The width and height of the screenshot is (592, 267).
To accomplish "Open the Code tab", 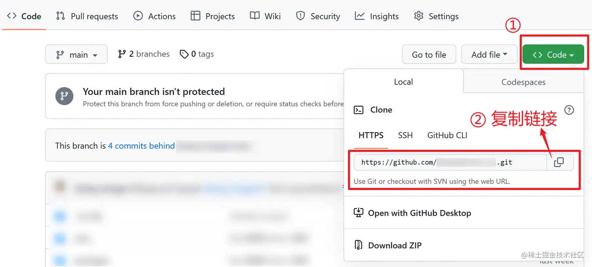I will 24,16.
